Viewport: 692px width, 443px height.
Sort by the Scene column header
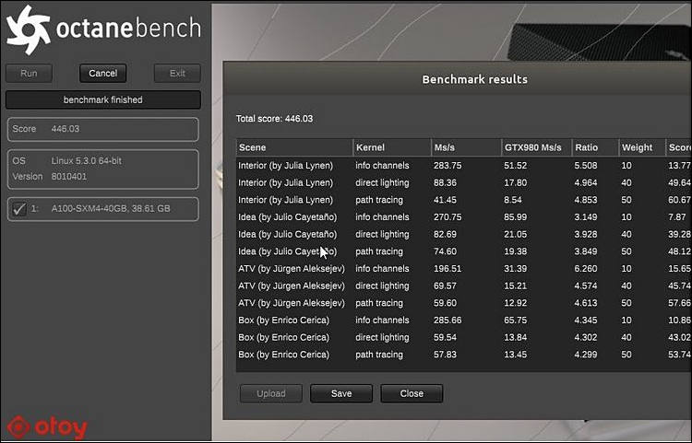pyautogui.click(x=294, y=147)
